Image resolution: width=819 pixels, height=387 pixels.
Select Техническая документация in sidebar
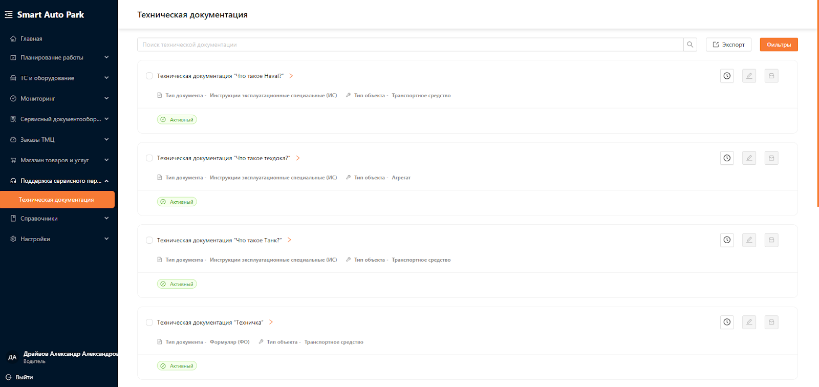pyautogui.click(x=57, y=200)
